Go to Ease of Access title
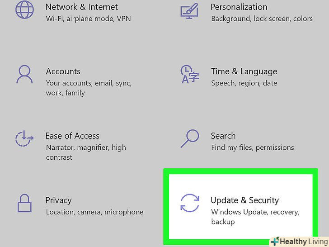 [72, 136]
